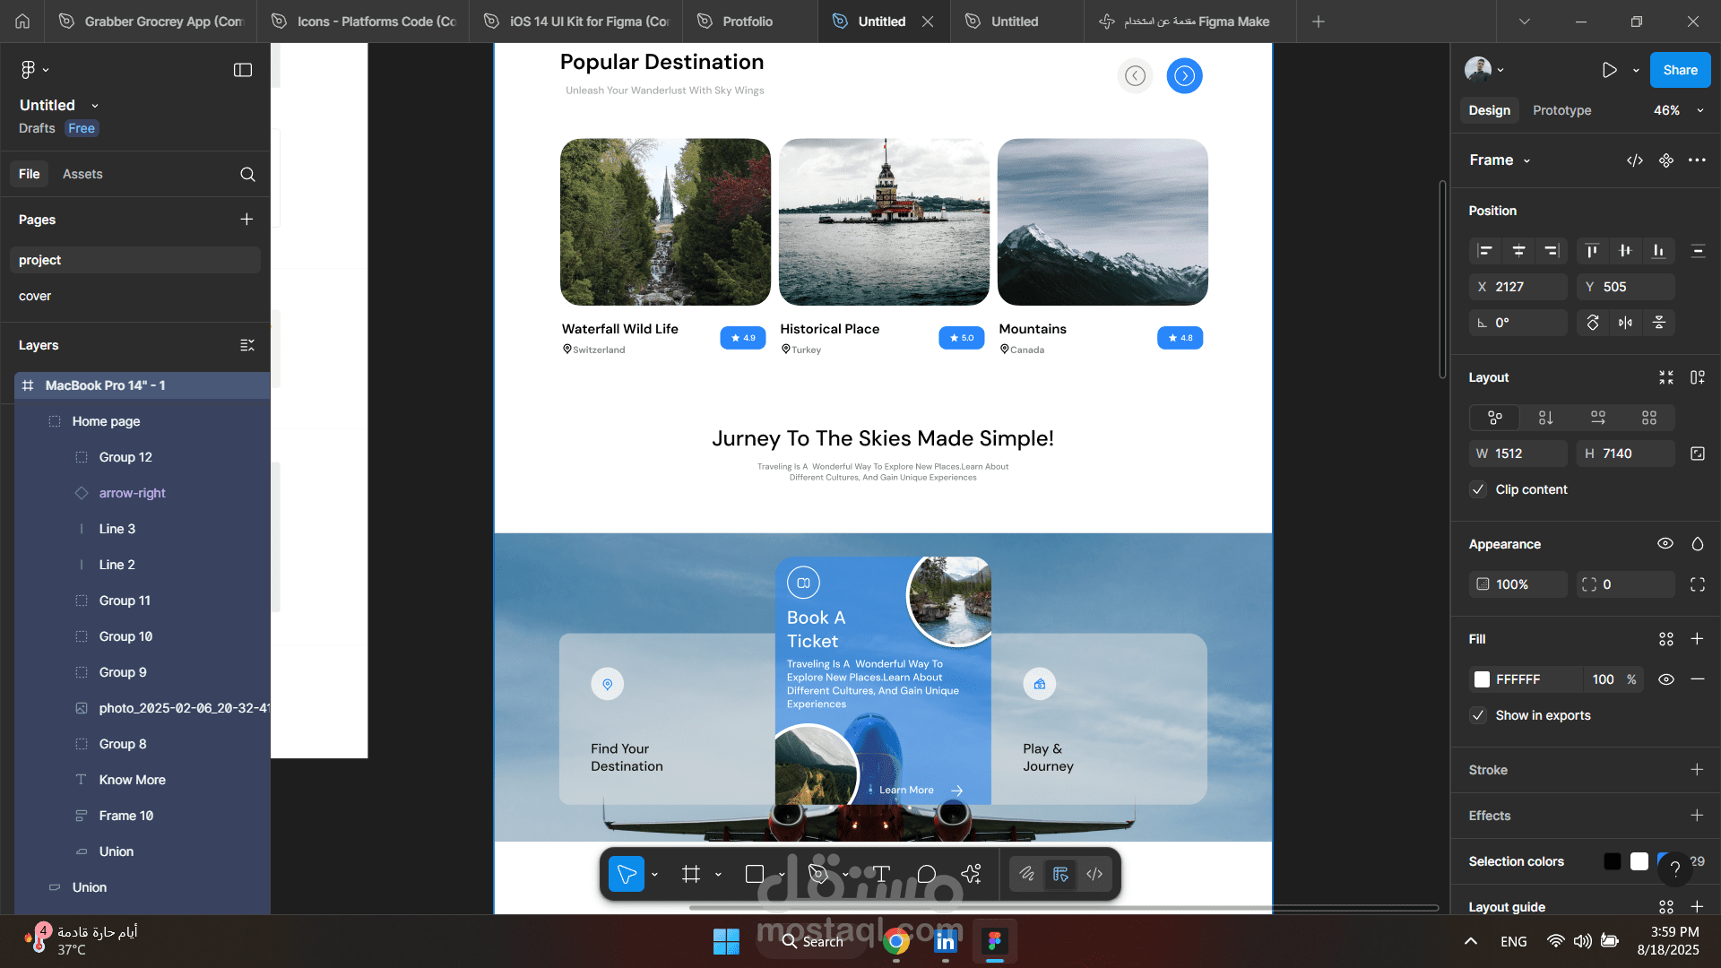Open search in the File panel

point(247,174)
